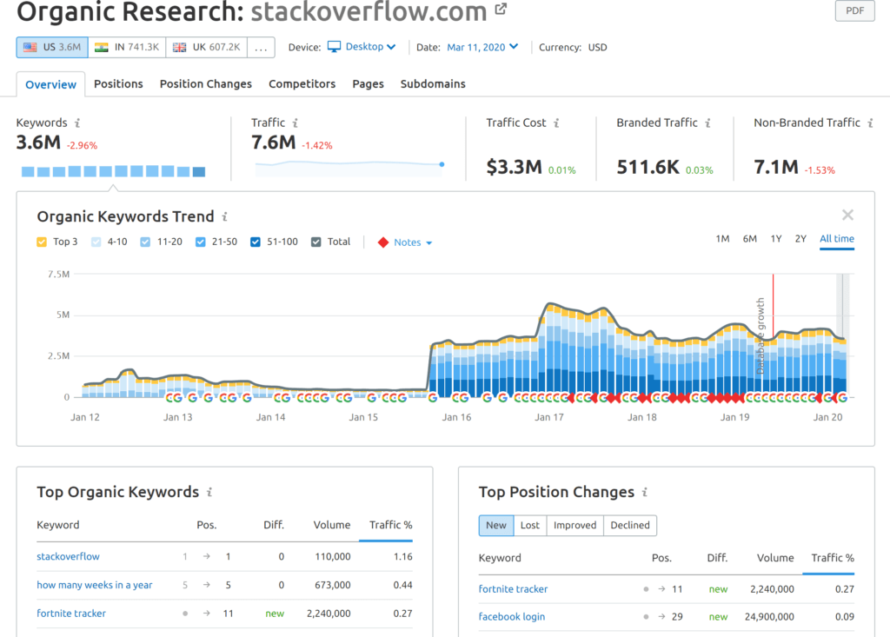The height and width of the screenshot is (637, 890).
Task: Set chart range to All time
Action: pos(837,239)
